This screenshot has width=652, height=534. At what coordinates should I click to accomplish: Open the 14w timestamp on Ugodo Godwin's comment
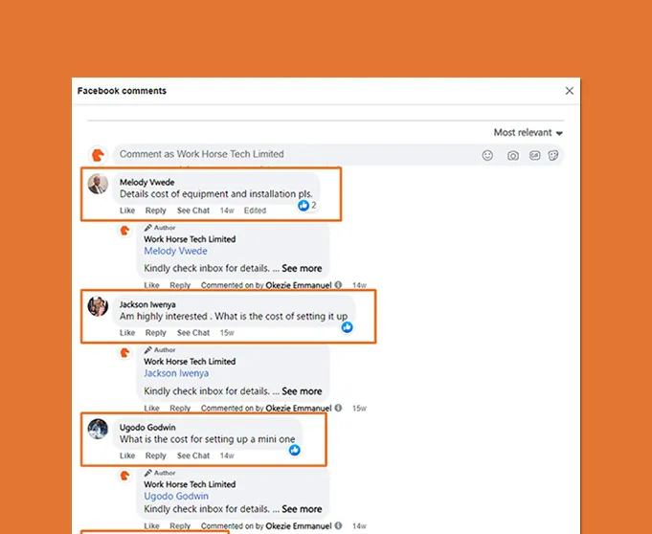pyautogui.click(x=227, y=456)
